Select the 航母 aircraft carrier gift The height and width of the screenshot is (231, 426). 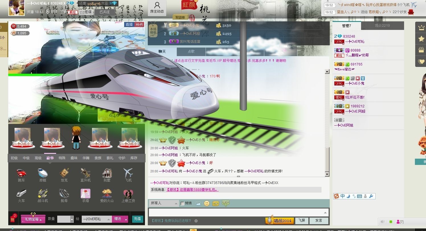click(64, 196)
